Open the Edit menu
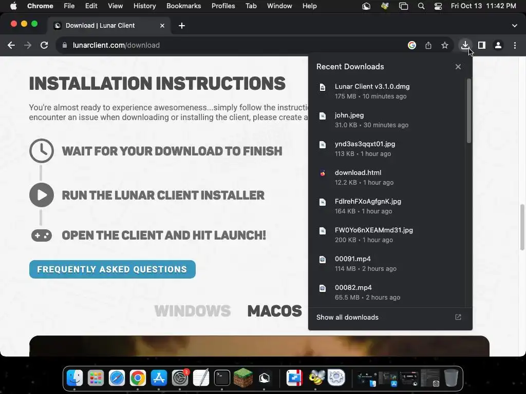The image size is (526, 394). click(91, 6)
